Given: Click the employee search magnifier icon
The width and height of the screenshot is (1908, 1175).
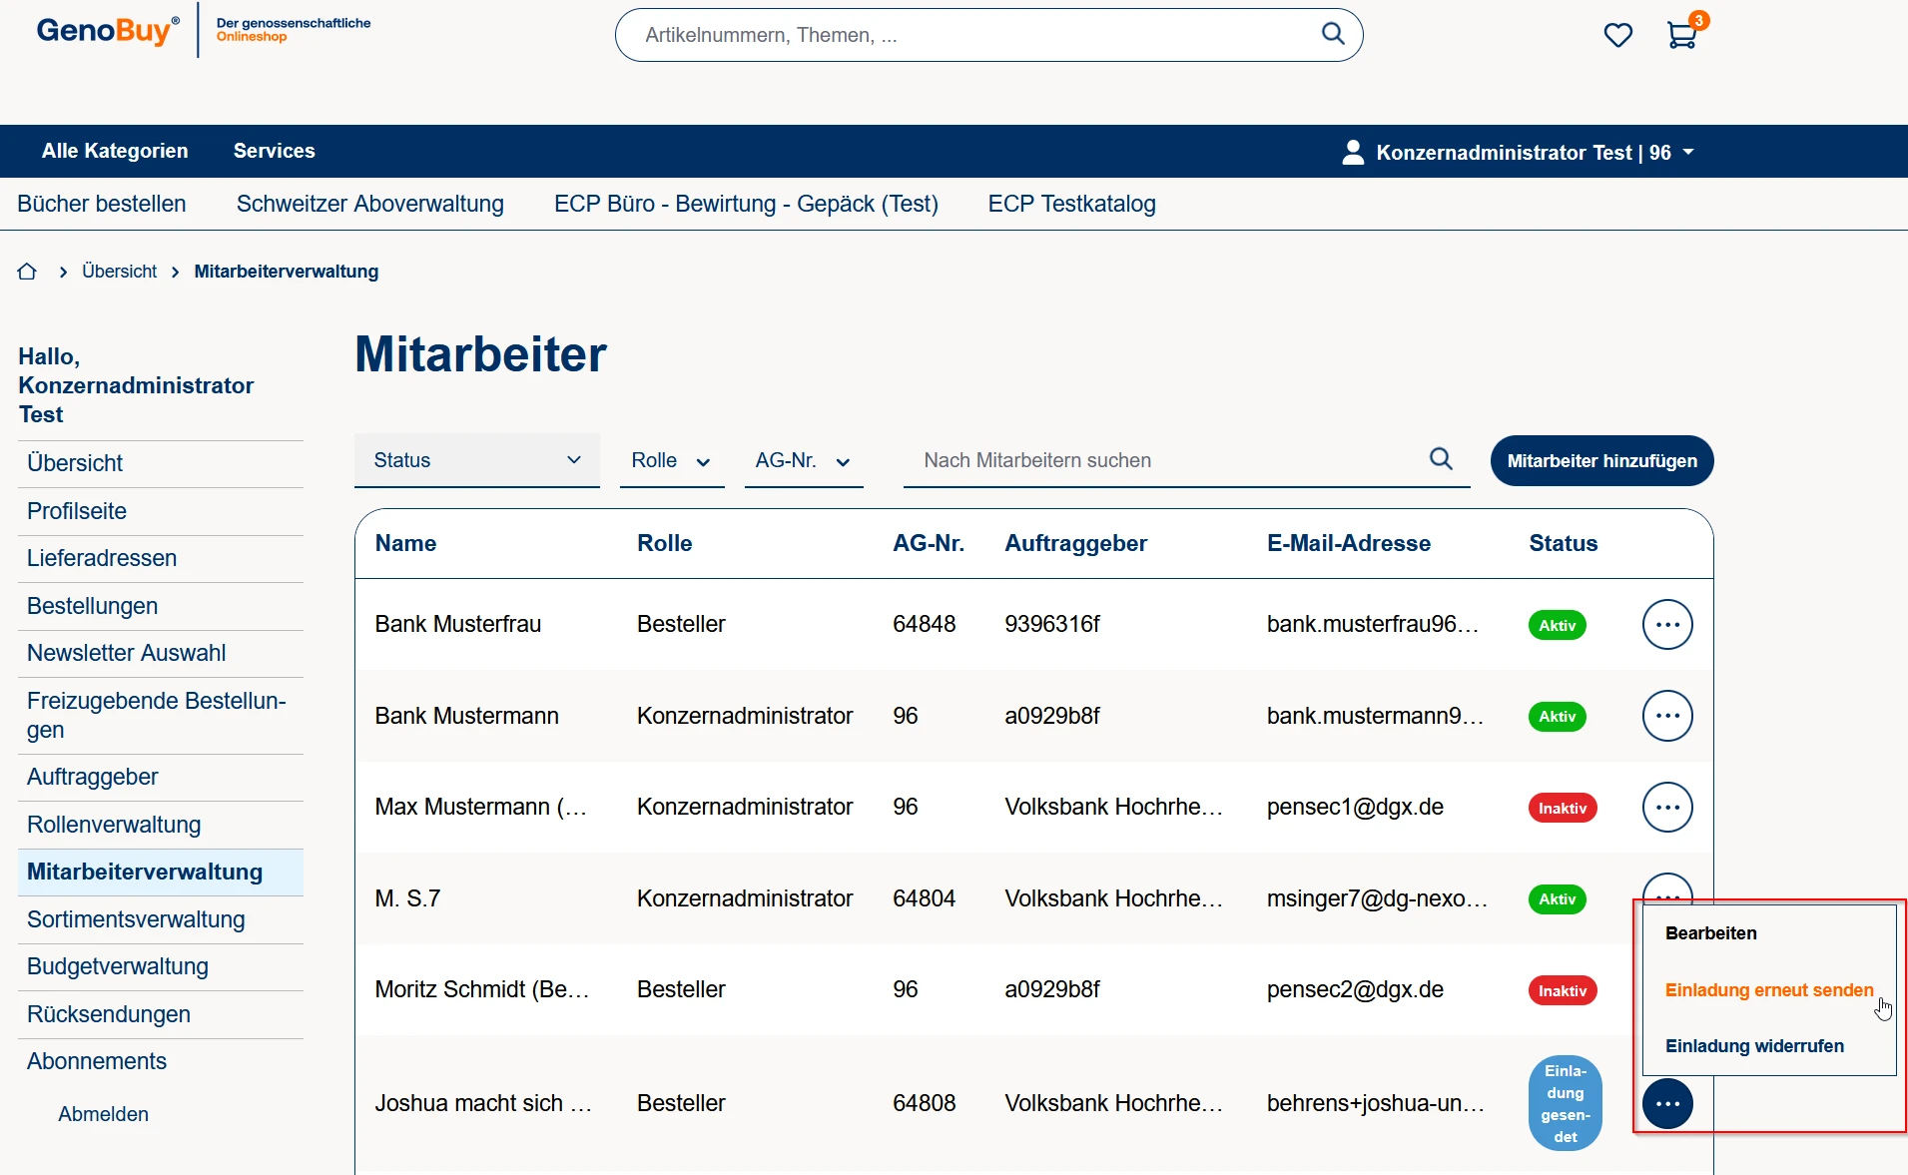Looking at the screenshot, I should point(1441,459).
